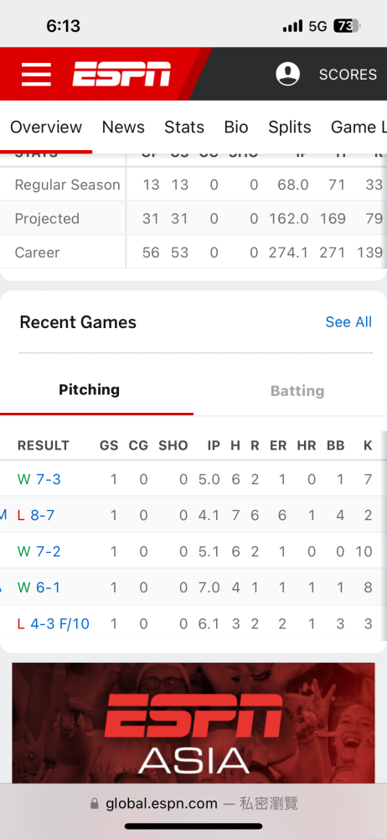Image resolution: width=387 pixels, height=839 pixels.
Task: Open the W 7-3 game result
Action: click(x=39, y=479)
